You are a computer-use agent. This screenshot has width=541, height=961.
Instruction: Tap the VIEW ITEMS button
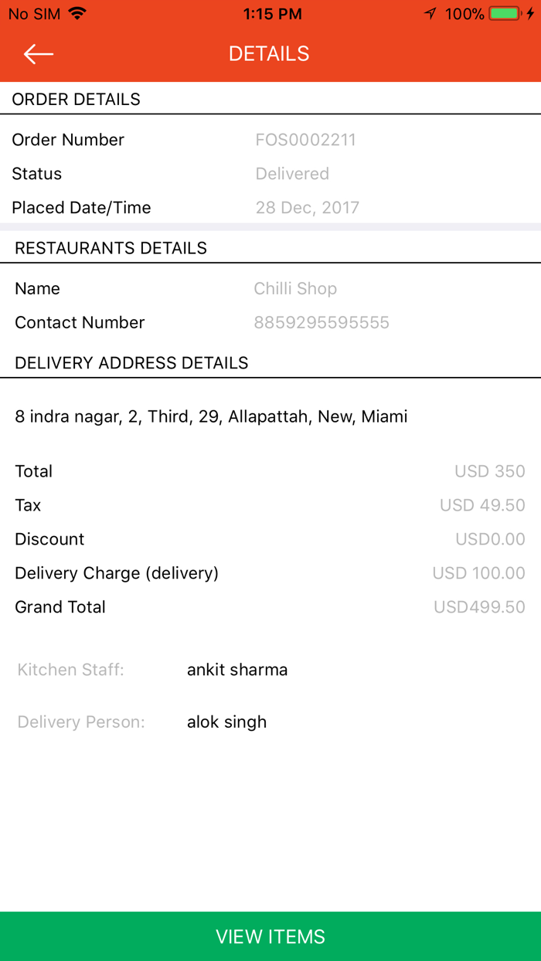[270, 936]
